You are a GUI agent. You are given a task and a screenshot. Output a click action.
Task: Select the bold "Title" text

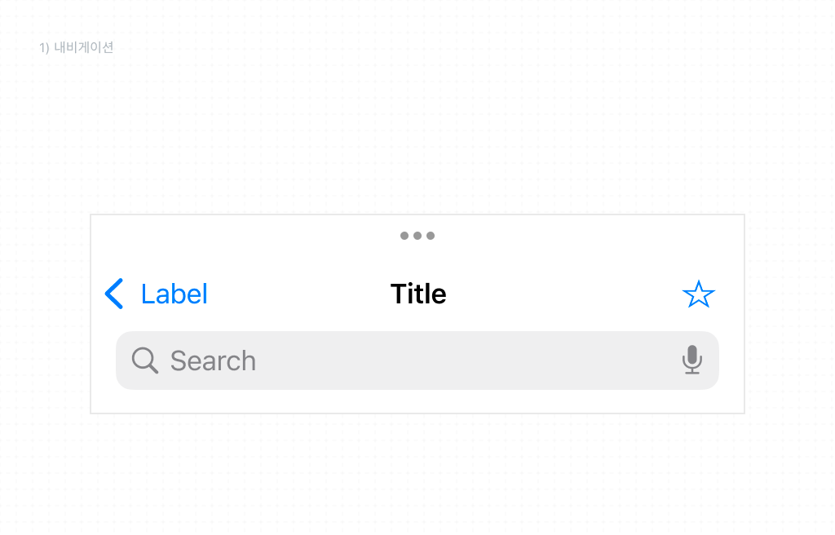click(x=418, y=294)
